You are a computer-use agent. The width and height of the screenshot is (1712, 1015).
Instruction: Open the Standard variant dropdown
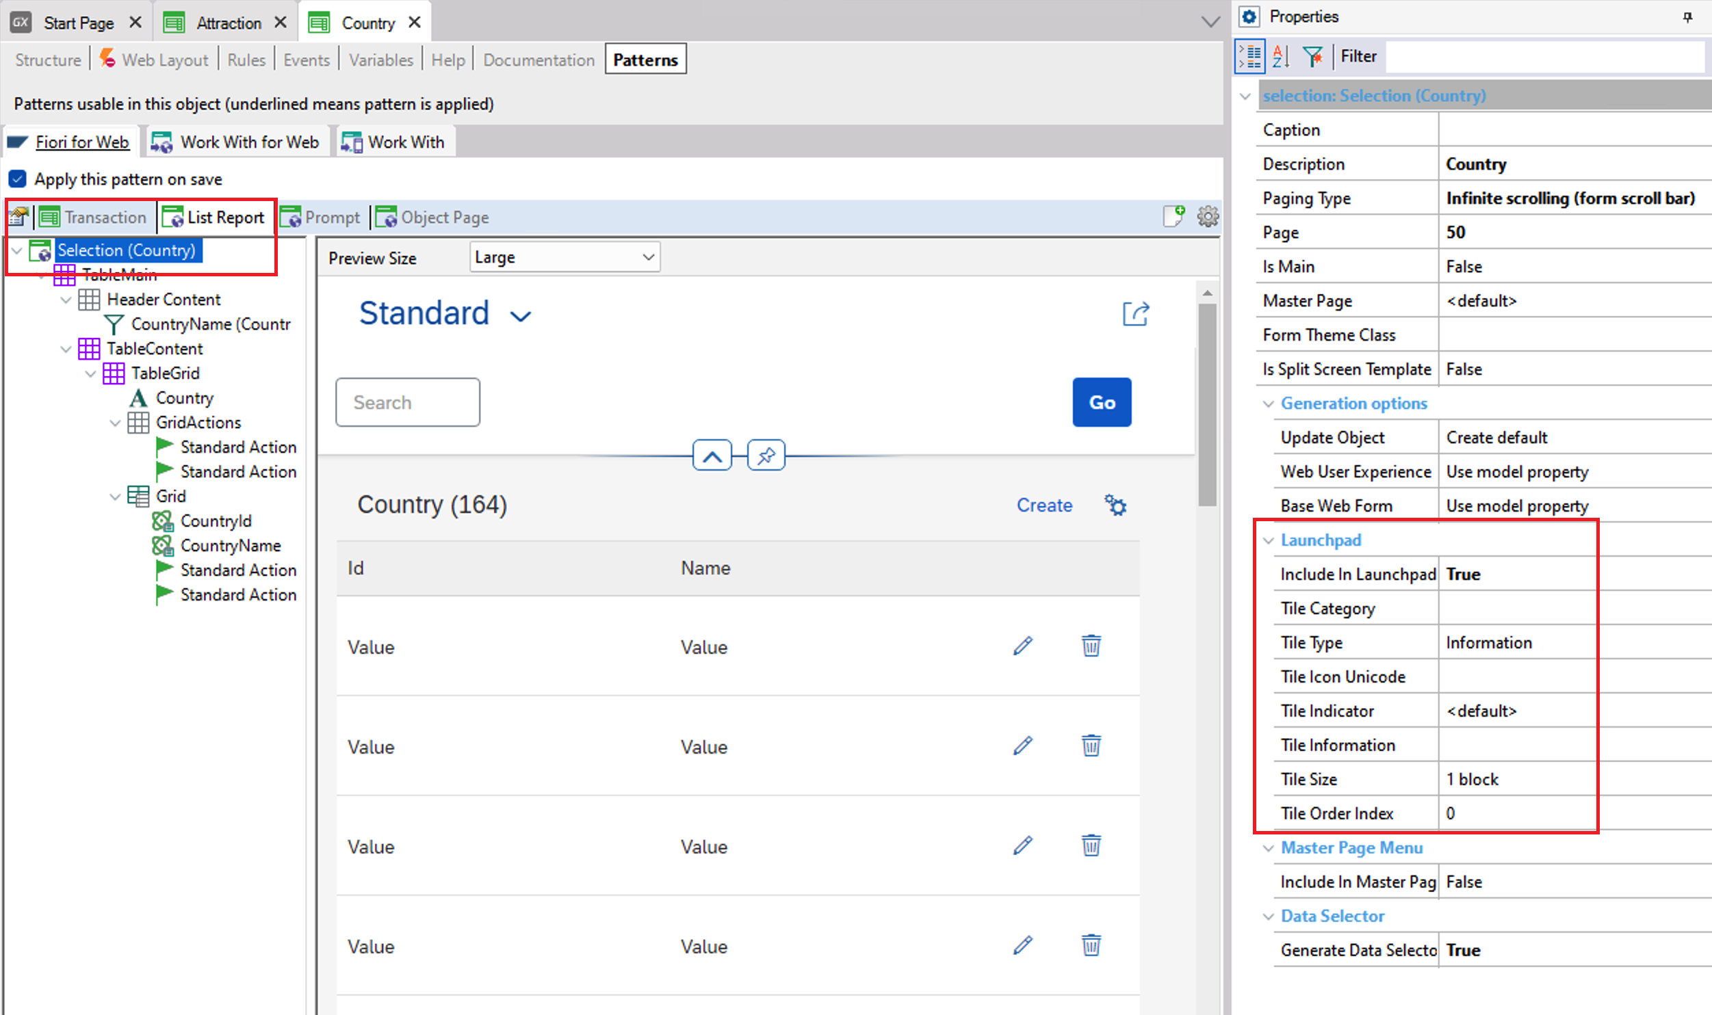tap(521, 316)
